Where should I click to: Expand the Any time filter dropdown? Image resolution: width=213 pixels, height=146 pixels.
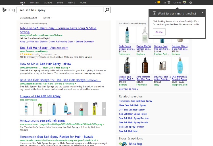47,18
